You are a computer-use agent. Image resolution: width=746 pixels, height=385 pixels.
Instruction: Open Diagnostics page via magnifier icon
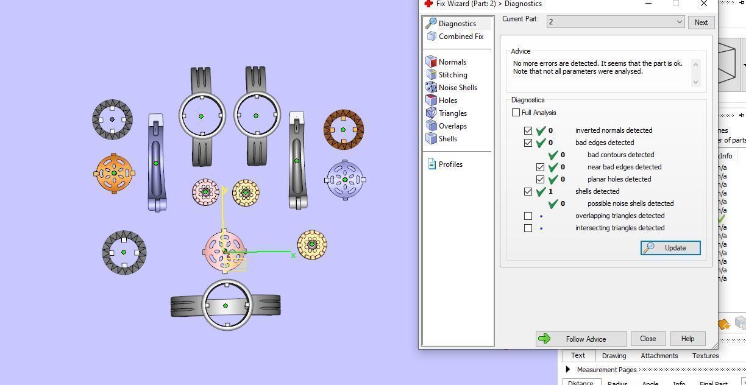pyautogui.click(x=431, y=23)
